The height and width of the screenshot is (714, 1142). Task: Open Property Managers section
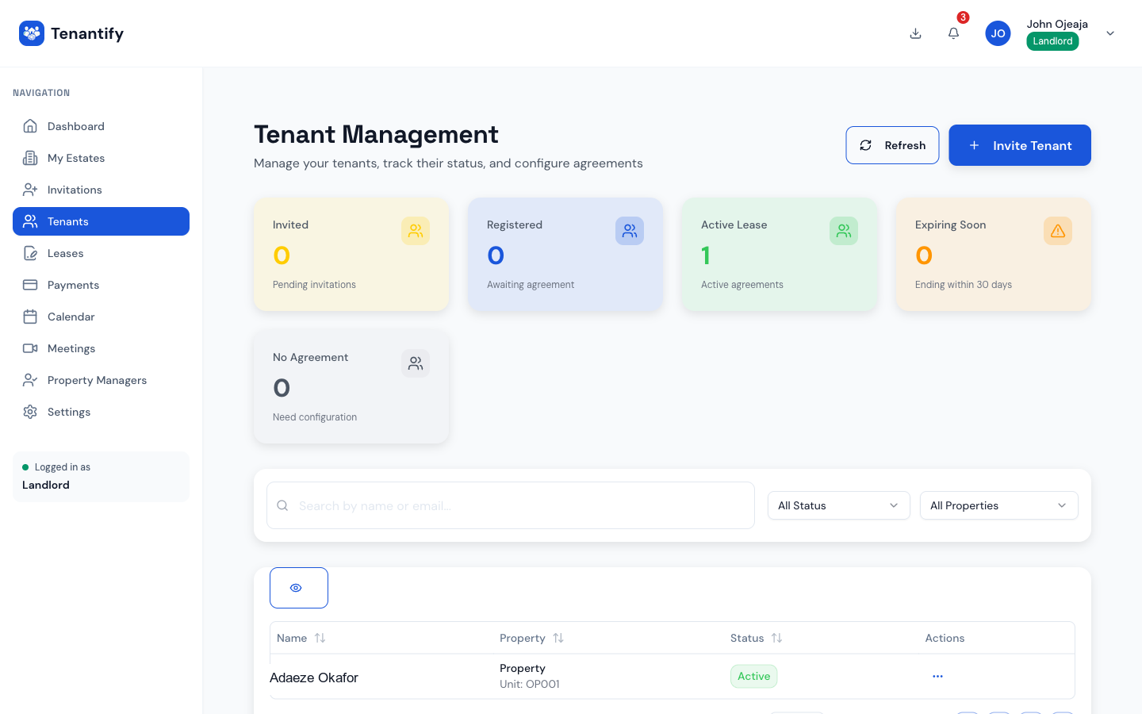click(101, 380)
